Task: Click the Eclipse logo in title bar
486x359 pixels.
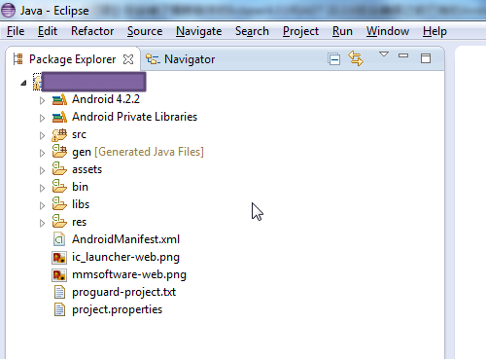Action: point(8,10)
